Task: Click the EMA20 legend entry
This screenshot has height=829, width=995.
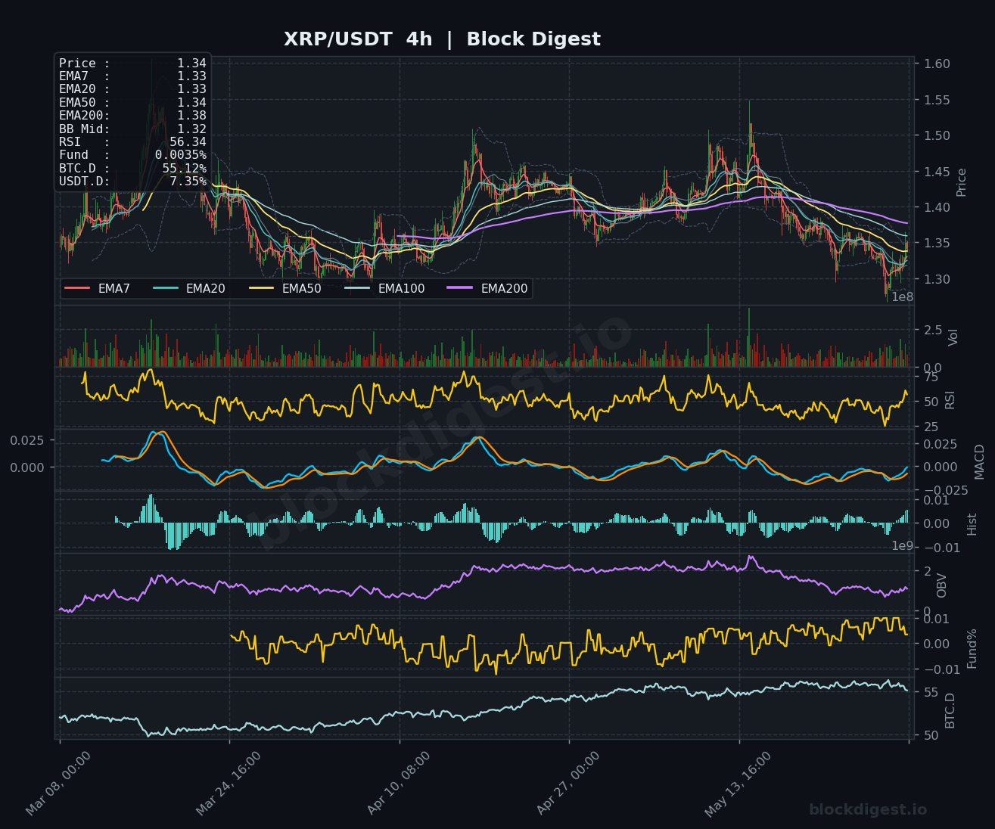Action: coord(189,288)
